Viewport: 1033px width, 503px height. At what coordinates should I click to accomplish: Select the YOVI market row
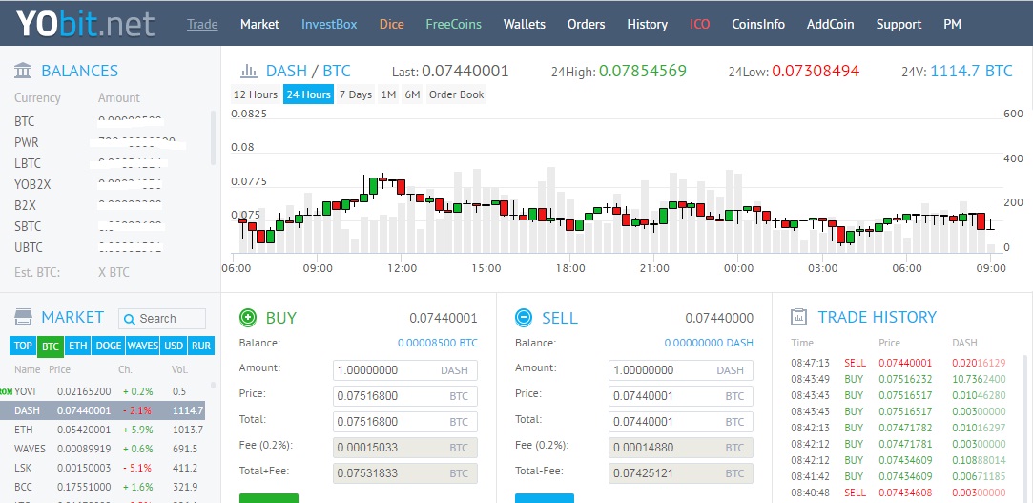[103, 391]
